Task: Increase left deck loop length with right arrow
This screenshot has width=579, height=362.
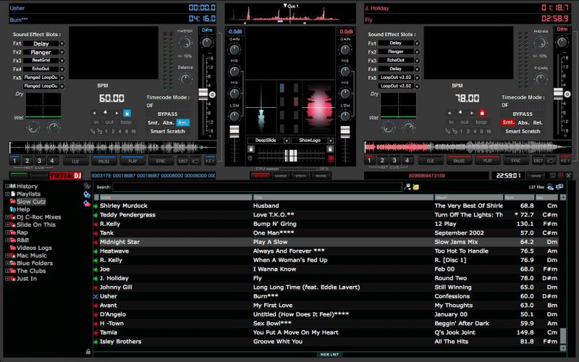Action: point(117,113)
